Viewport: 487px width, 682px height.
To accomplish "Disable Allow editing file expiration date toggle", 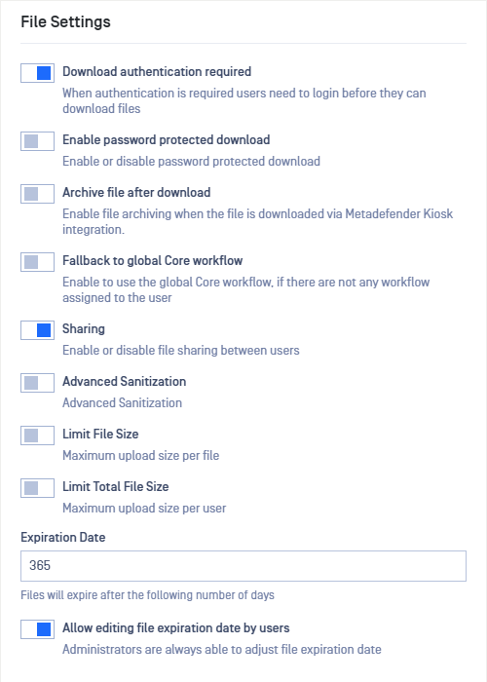I will pyautogui.click(x=37, y=629).
